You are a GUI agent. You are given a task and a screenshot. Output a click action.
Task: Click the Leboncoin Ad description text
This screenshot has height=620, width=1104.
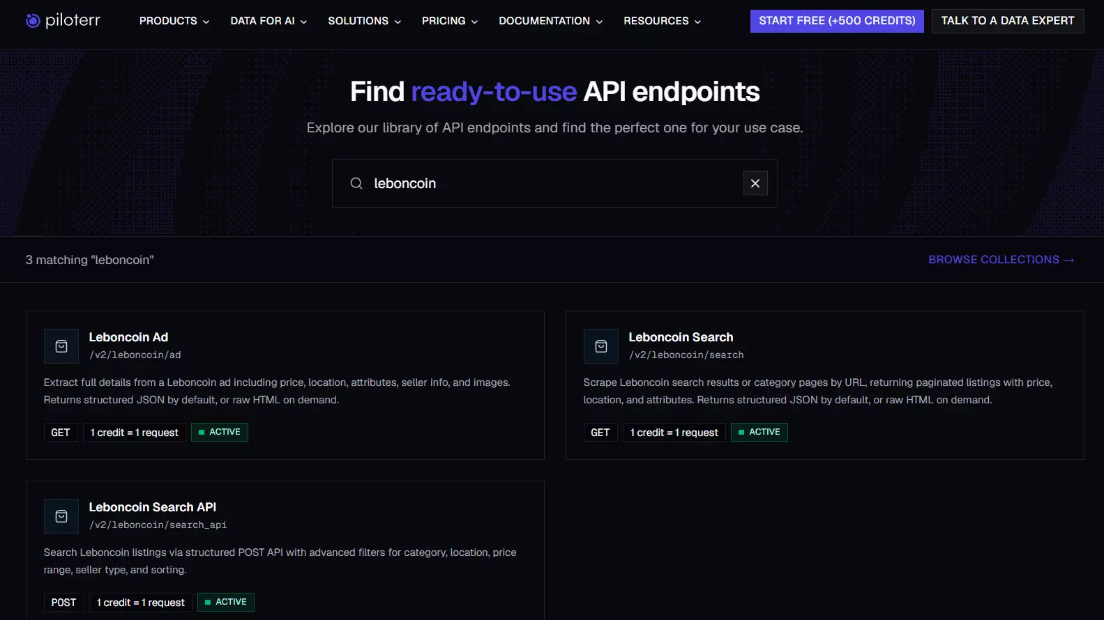[277, 391]
